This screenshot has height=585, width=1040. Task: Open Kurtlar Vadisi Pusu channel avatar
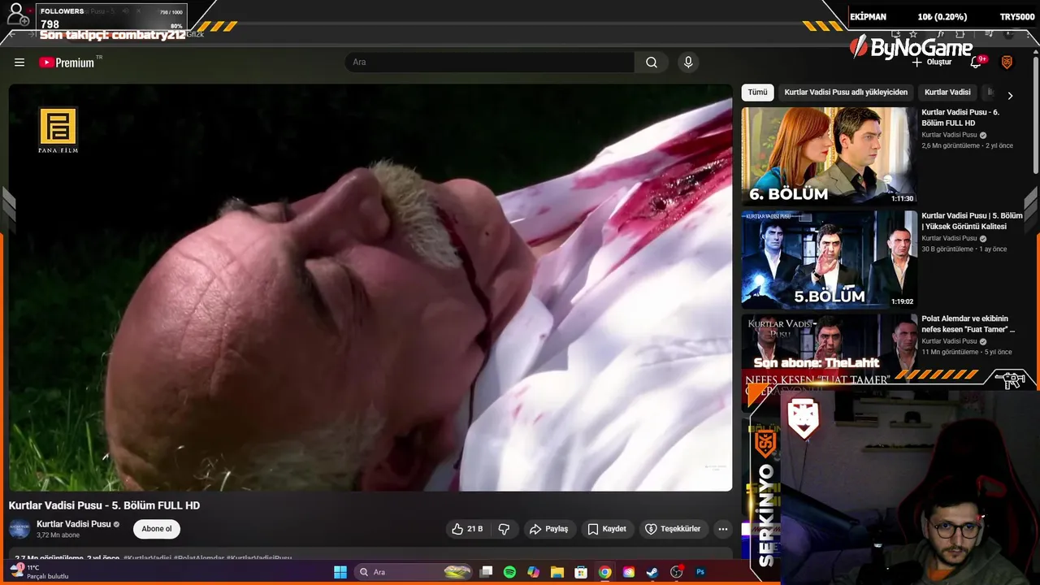(19, 529)
